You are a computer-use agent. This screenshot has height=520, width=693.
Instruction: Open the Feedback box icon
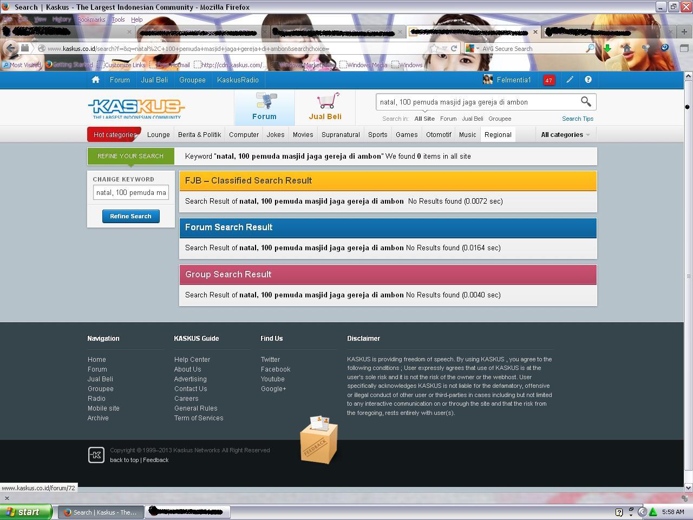pyautogui.click(x=319, y=440)
